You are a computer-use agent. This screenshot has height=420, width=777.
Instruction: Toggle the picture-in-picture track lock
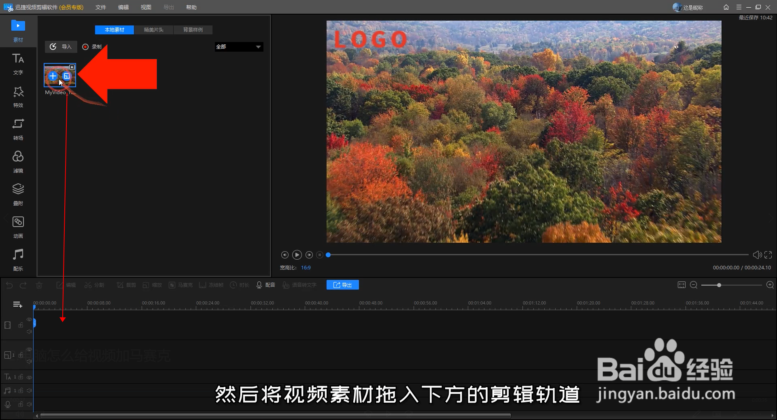(x=21, y=355)
